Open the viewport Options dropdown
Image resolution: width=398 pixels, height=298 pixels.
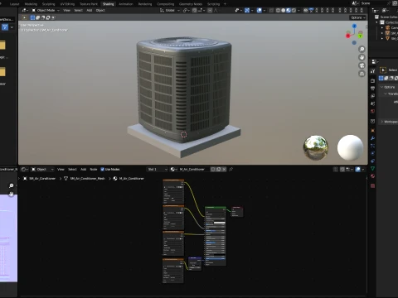(x=358, y=17)
